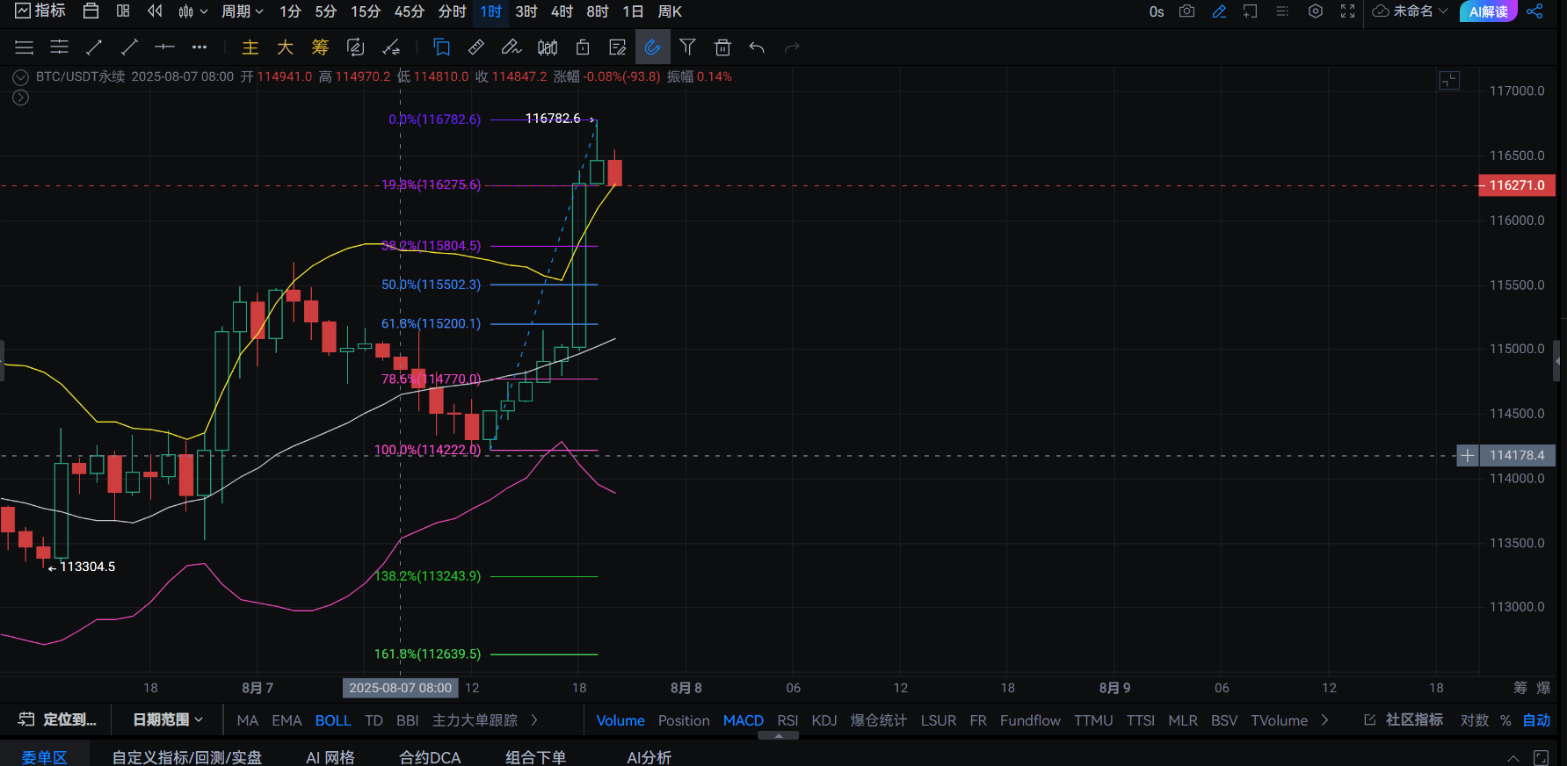Select the diagonal arrow line tool
This screenshot has width=1567, height=766.
point(94,47)
